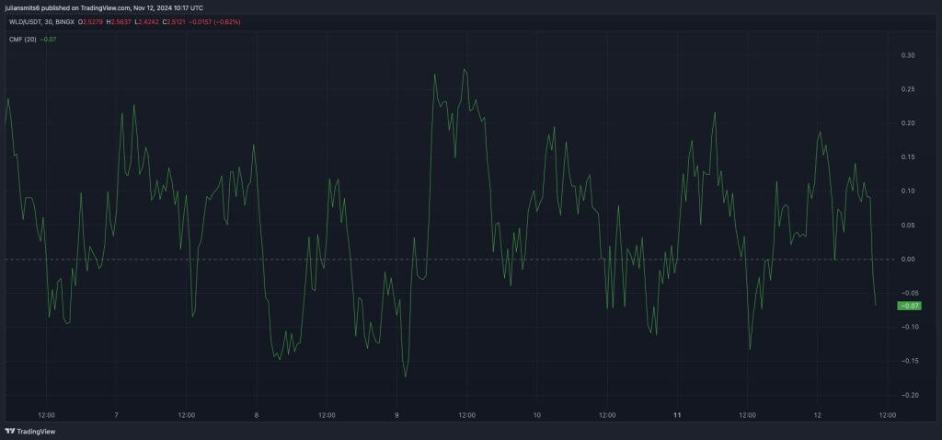Click the low price value L2.4242
Screen dimensions: 942x440
pos(146,22)
